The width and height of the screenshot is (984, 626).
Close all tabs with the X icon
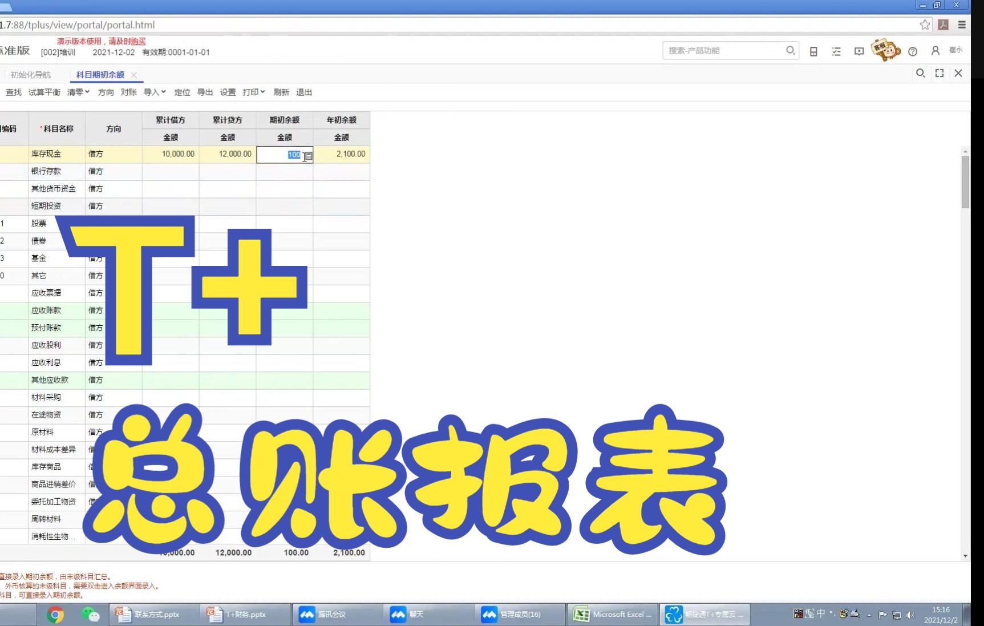(x=958, y=73)
